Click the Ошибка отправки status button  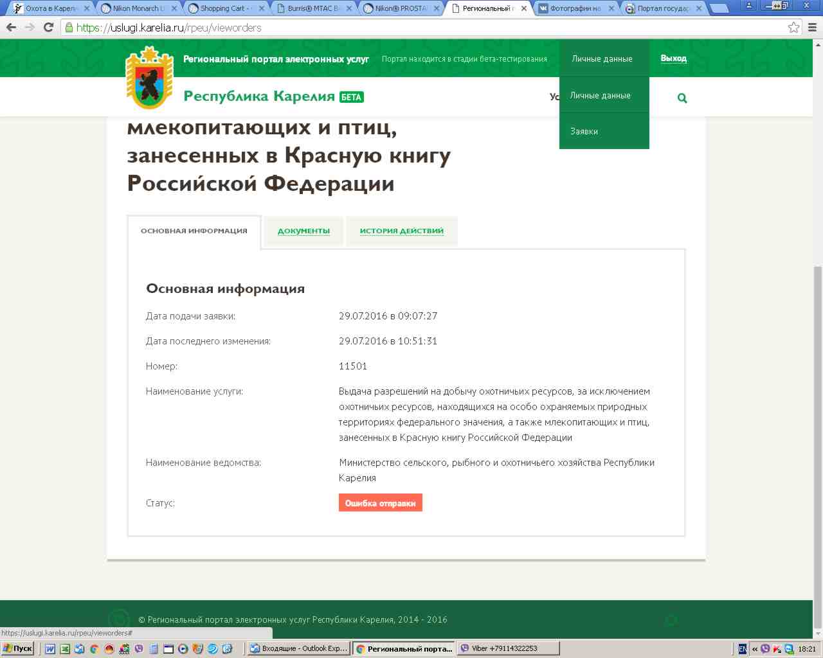tap(380, 503)
